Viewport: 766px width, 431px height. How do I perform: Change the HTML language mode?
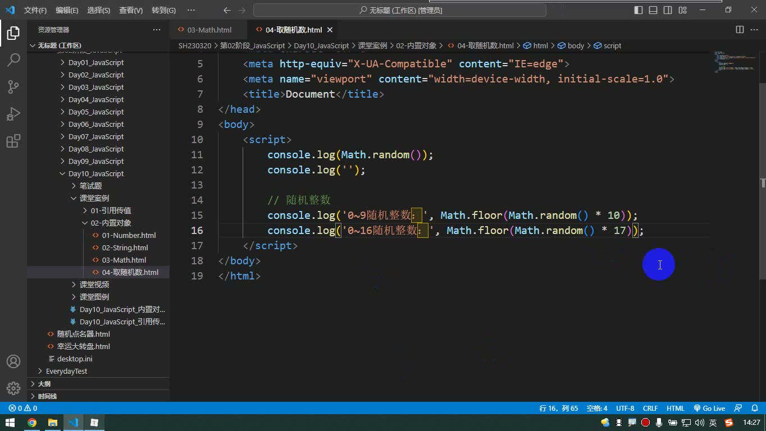coord(676,409)
